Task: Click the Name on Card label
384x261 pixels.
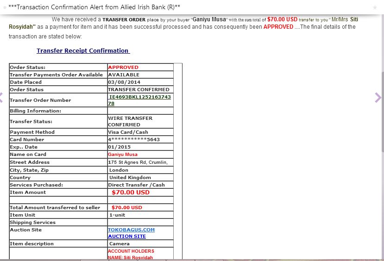Action: click(28, 155)
